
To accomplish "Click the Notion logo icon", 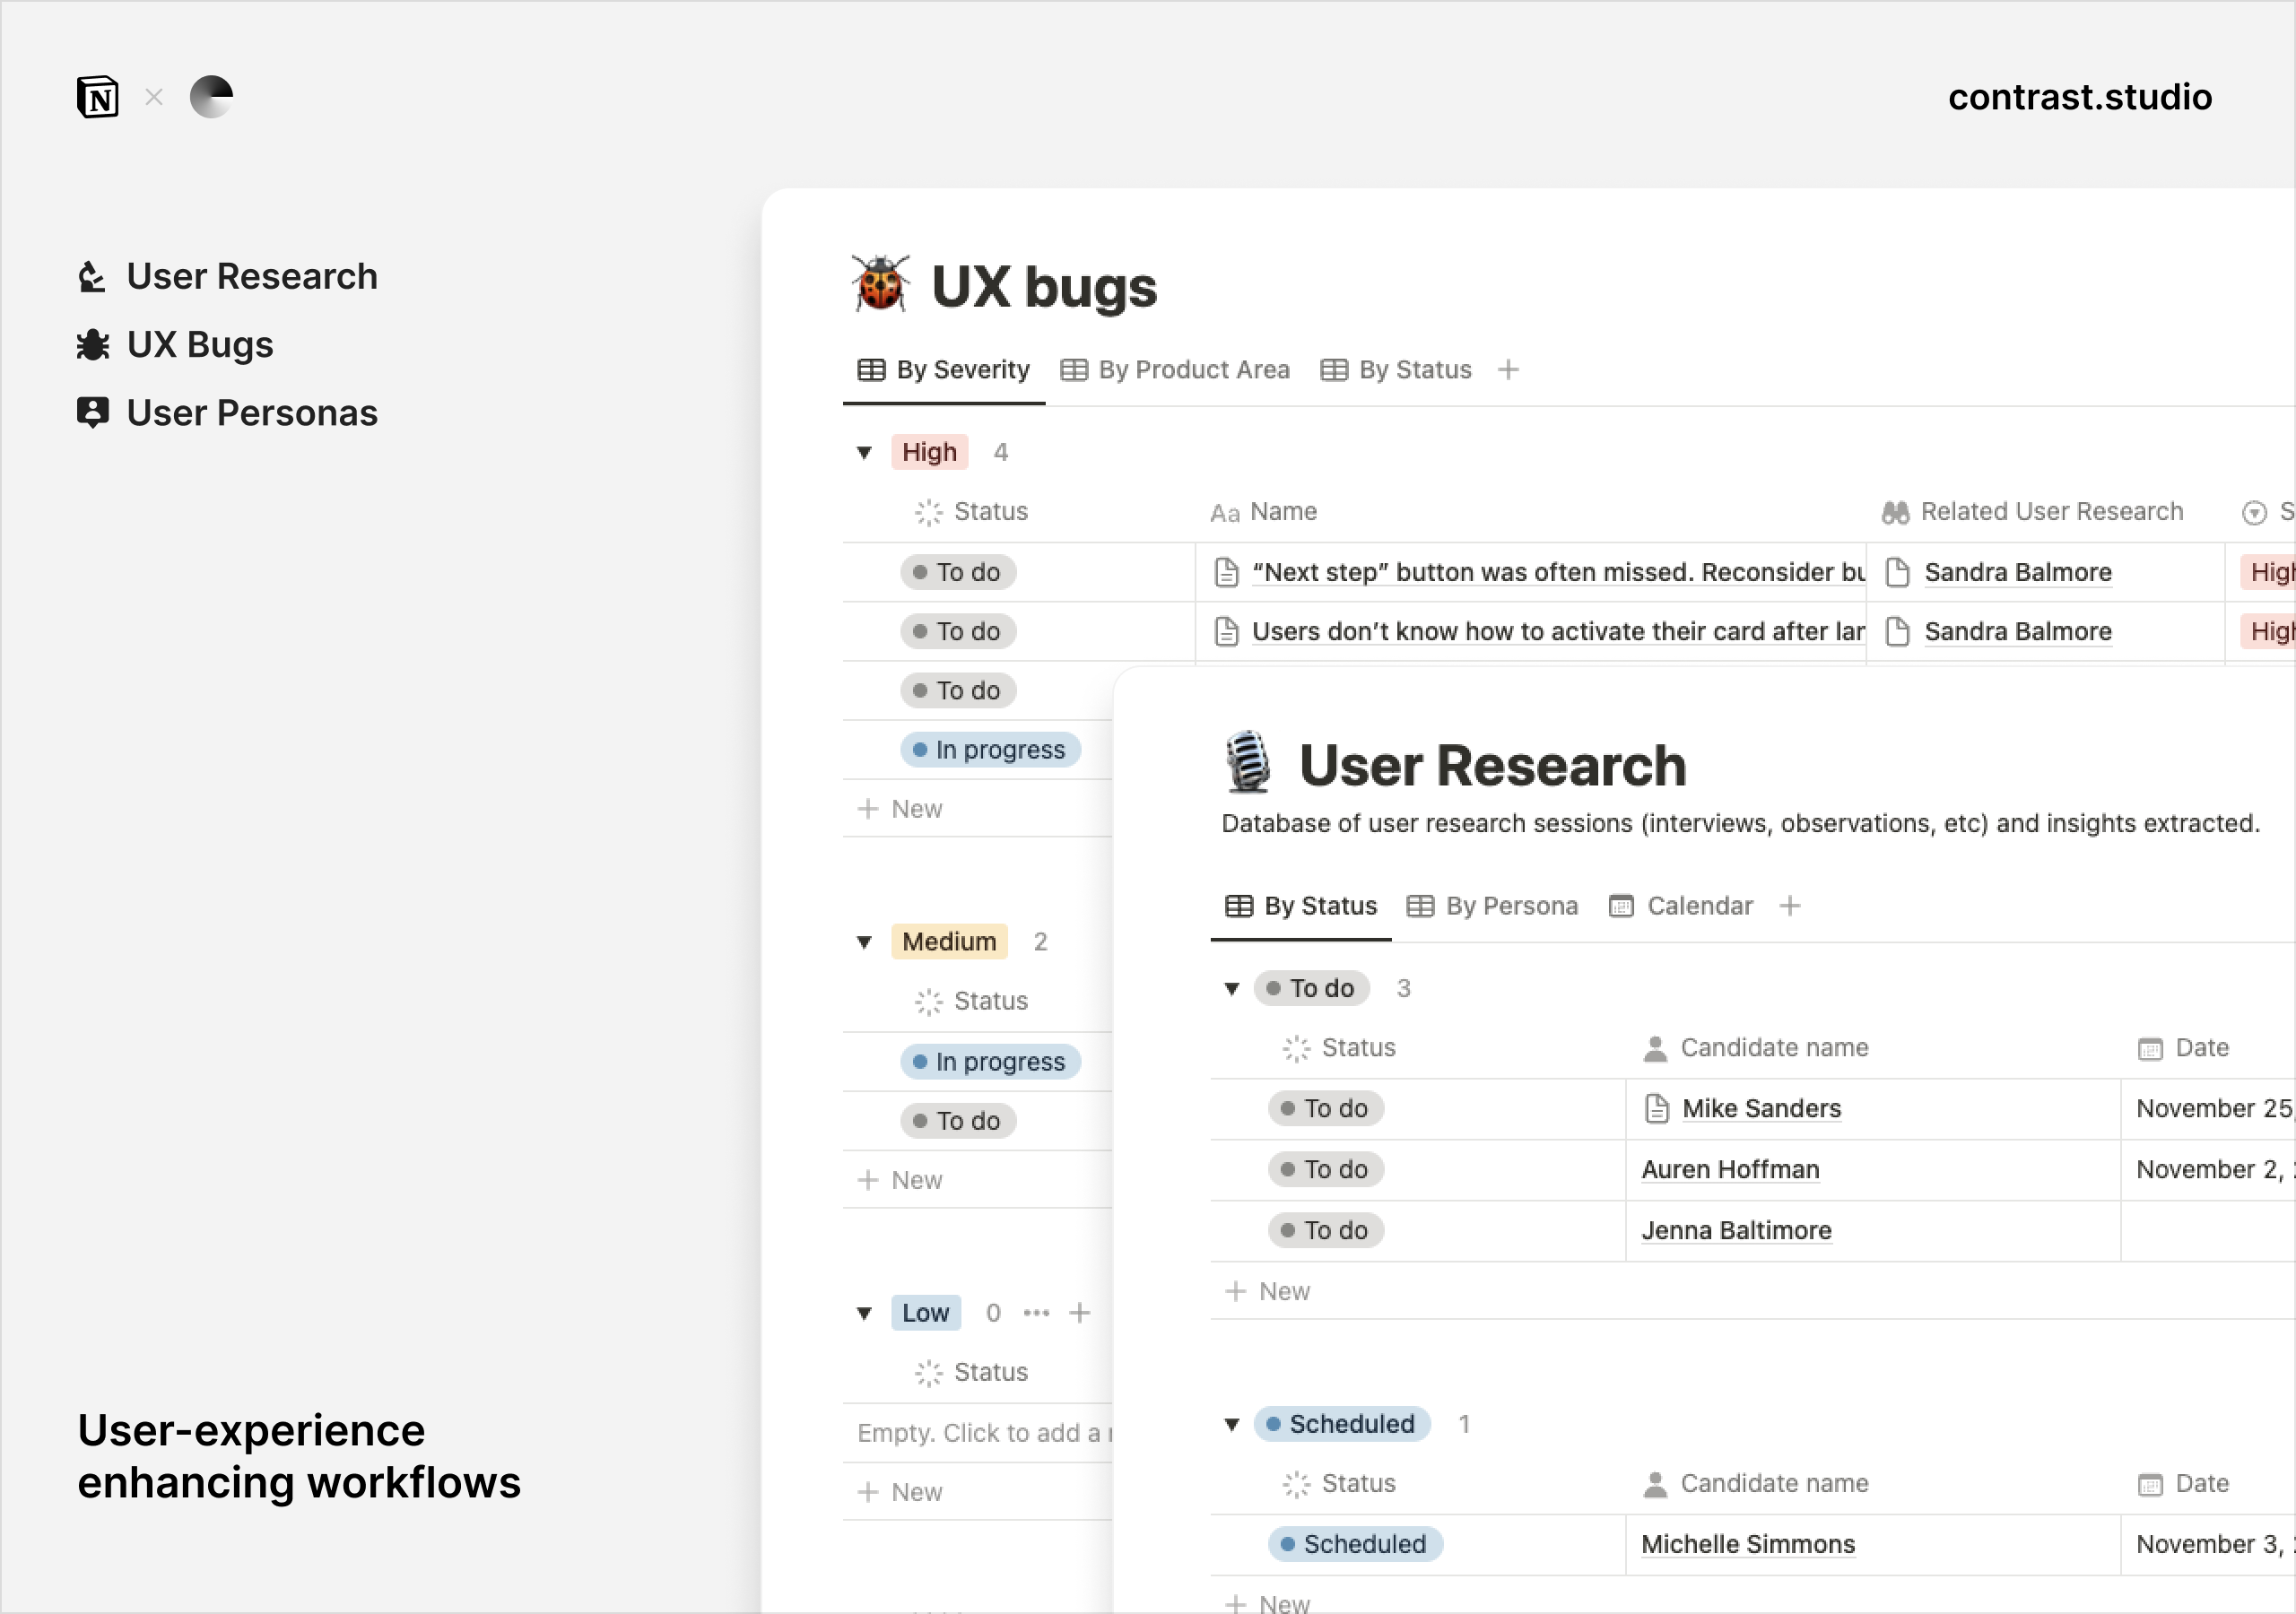I will tap(98, 97).
